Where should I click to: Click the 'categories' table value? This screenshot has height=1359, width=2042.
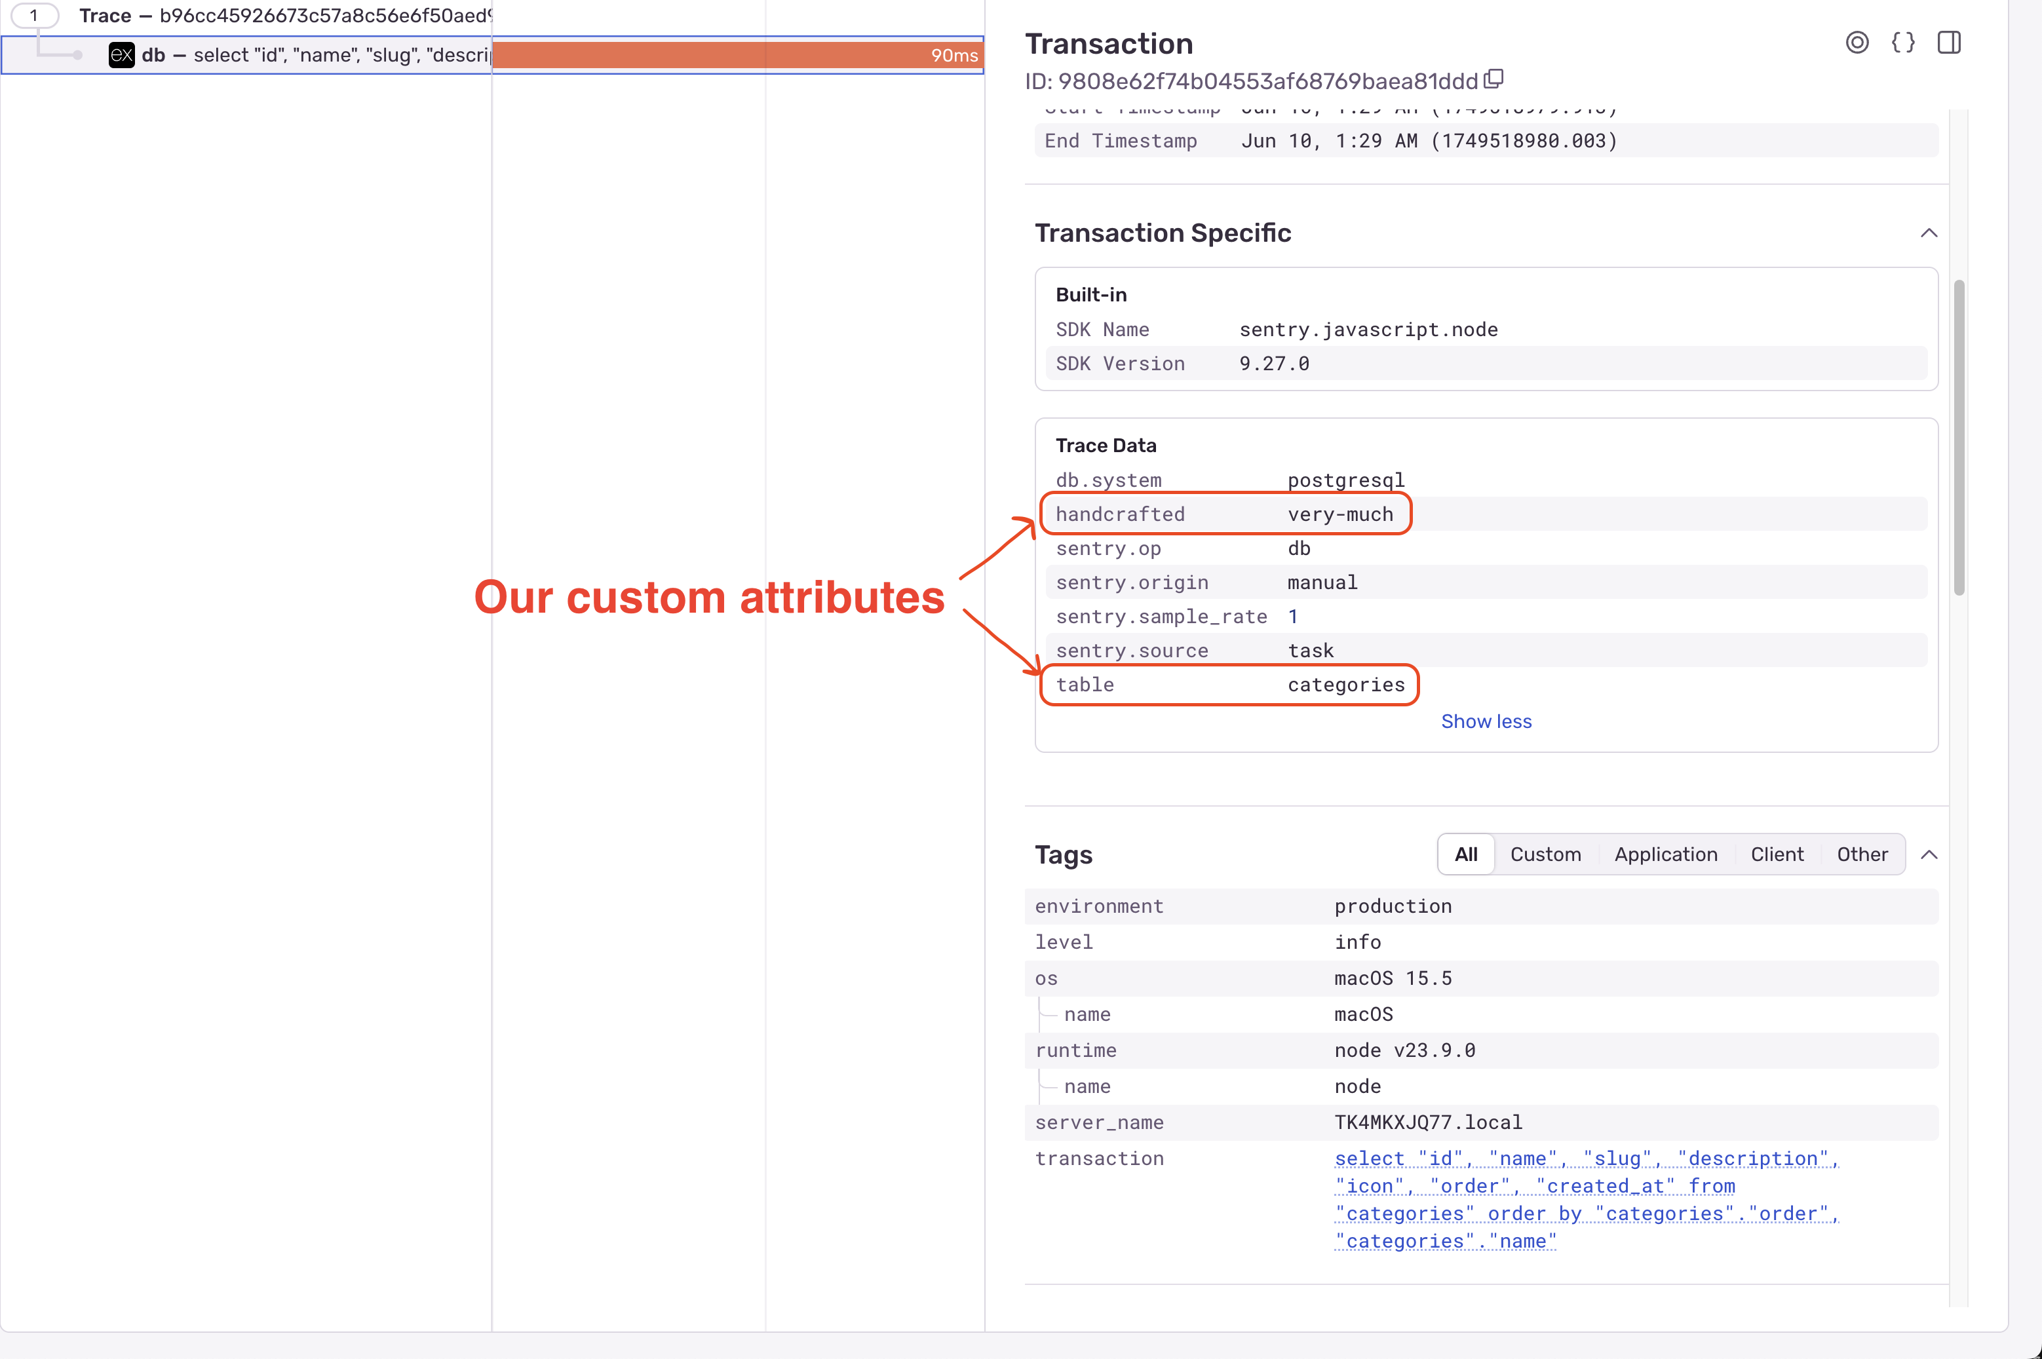1346,685
